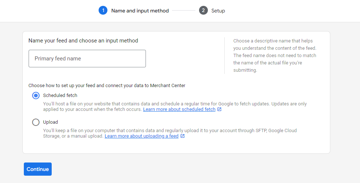
Task: Go to the Setup step
Action: point(218,11)
